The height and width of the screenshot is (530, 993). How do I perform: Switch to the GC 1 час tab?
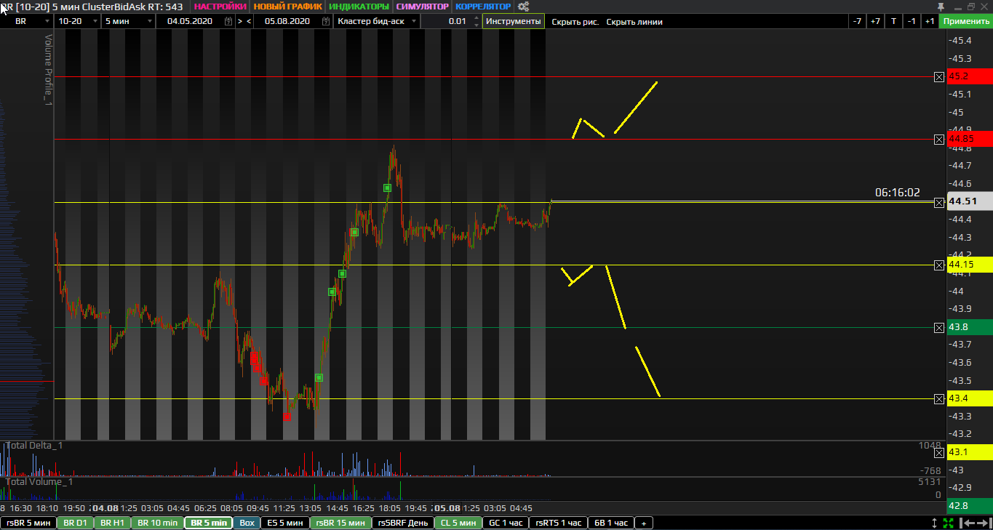click(506, 523)
